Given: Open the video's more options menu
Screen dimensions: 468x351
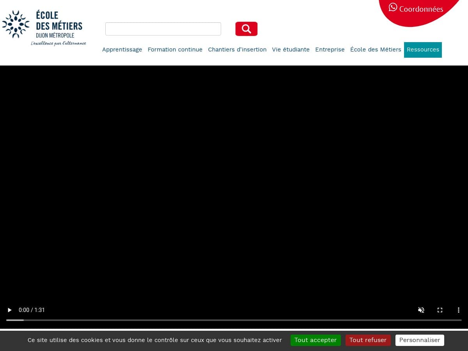Looking at the screenshot, I should (459, 310).
